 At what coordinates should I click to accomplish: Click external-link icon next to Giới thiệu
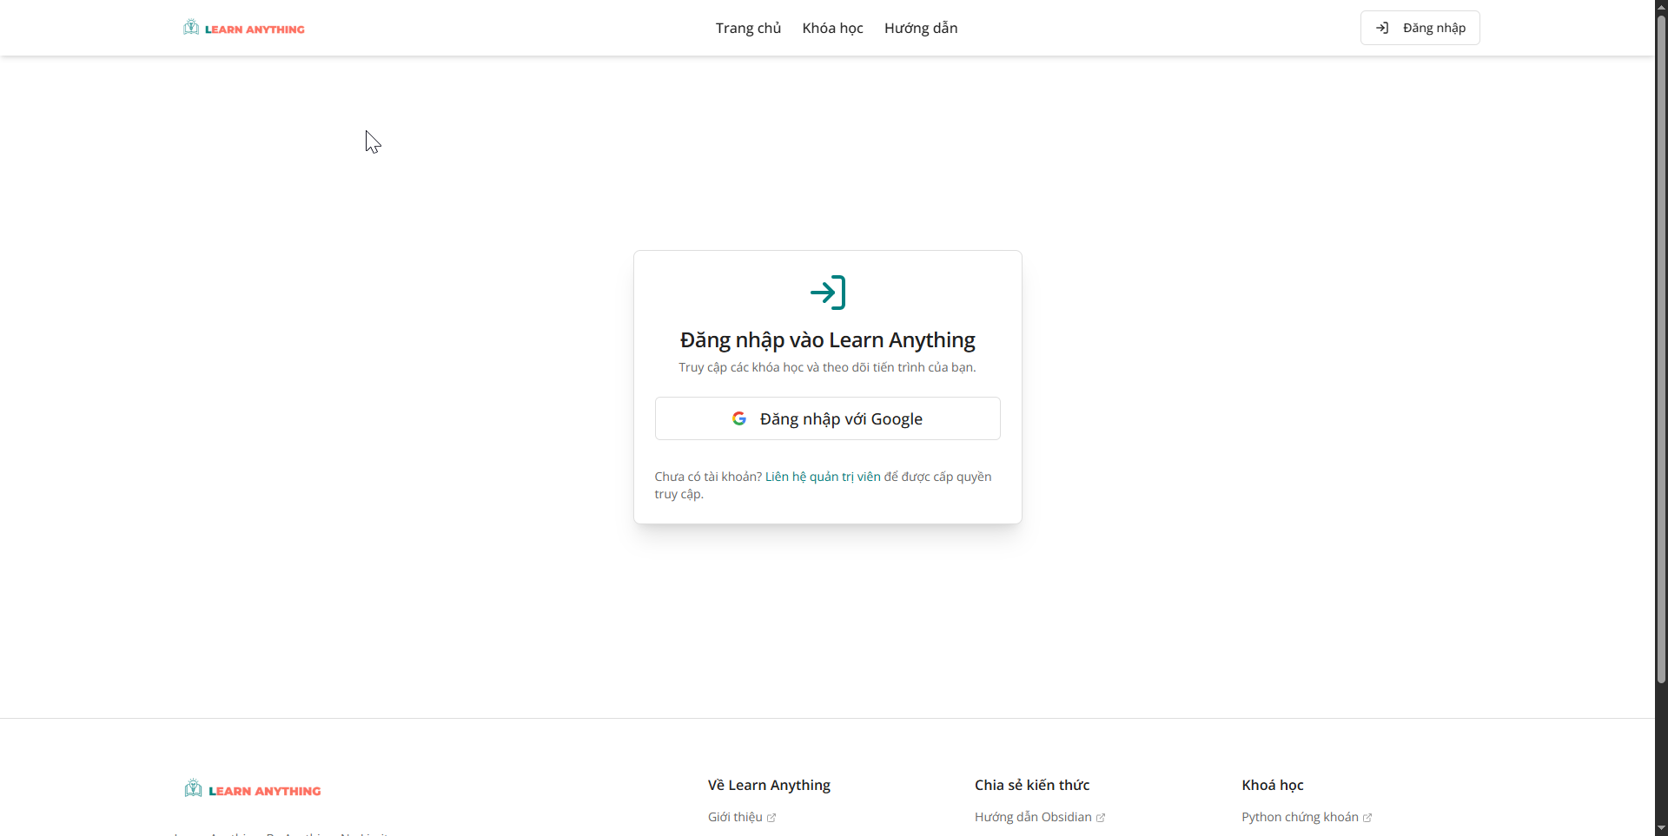click(771, 817)
